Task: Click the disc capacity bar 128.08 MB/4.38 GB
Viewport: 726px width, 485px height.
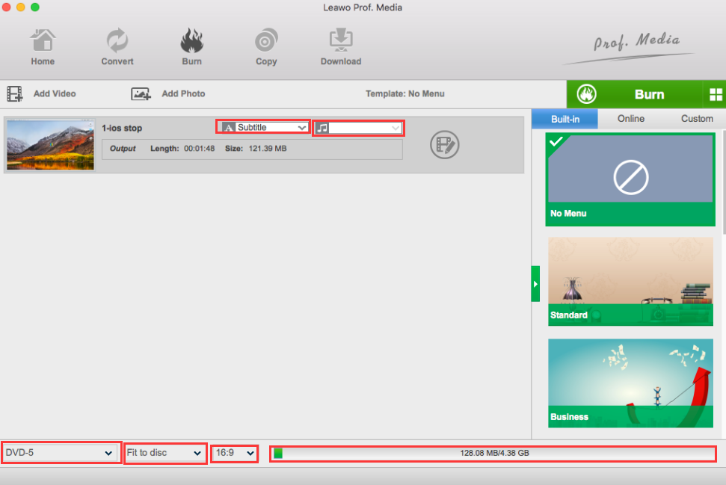Action: 493,453
